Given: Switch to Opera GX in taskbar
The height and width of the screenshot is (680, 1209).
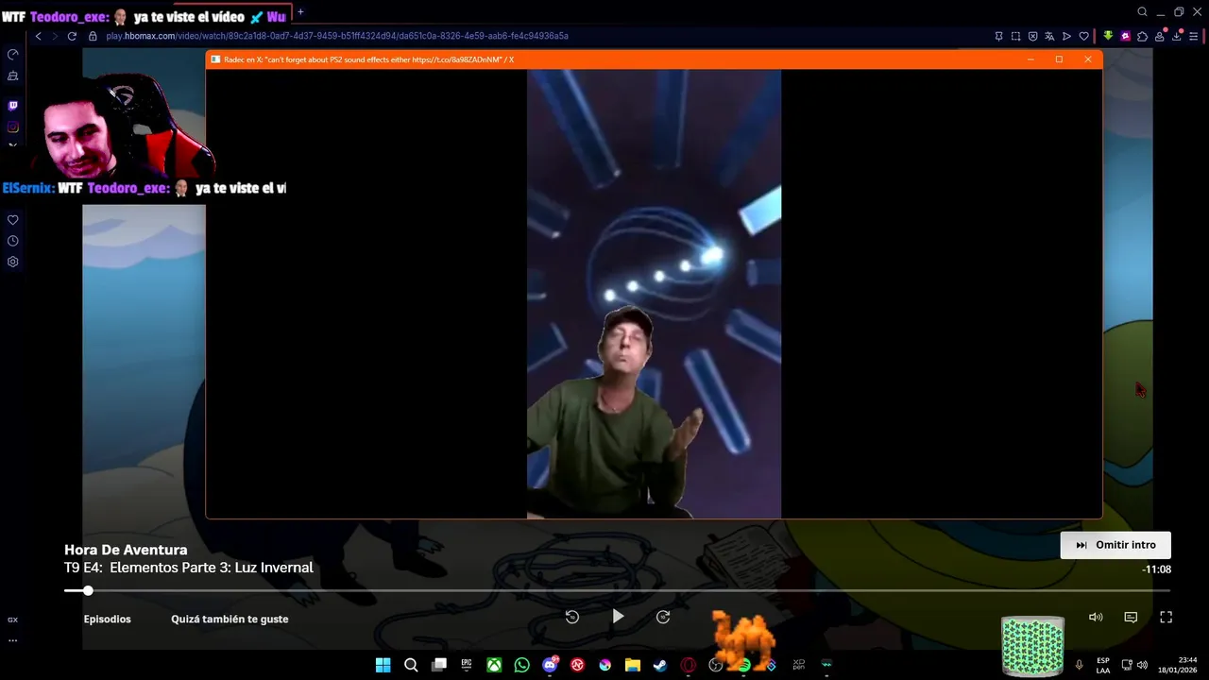Looking at the screenshot, I should coord(689,665).
